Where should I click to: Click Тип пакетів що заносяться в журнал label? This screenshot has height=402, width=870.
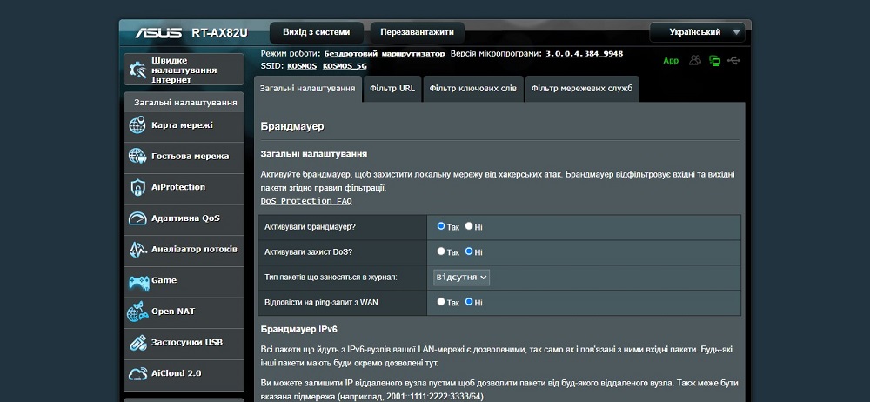(331, 277)
